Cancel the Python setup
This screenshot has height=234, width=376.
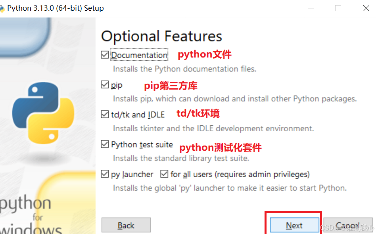tap(348, 225)
